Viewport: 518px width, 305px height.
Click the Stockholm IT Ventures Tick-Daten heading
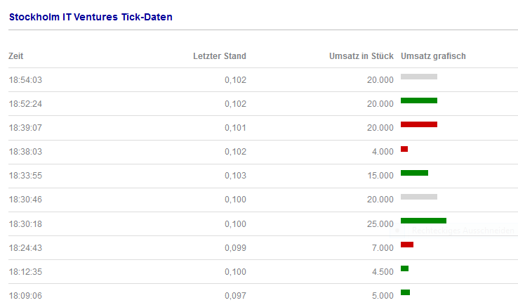point(91,17)
